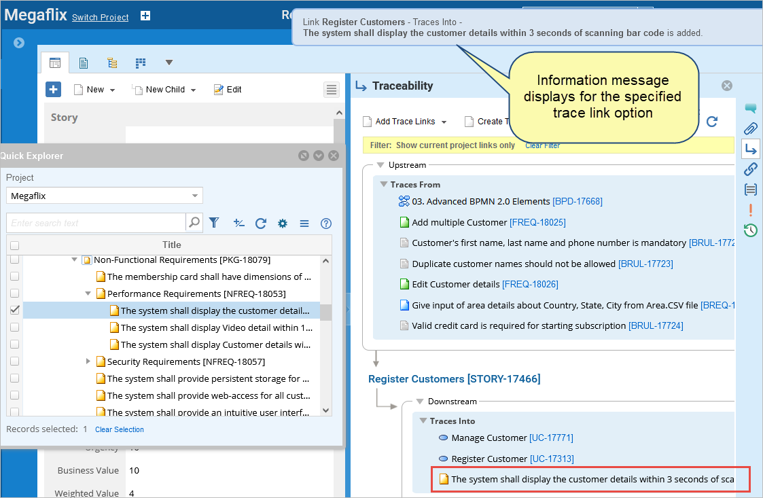Open the Add Trace Links dropdown arrow
This screenshot has width=763, height=498.
click(x=444, y=122)
